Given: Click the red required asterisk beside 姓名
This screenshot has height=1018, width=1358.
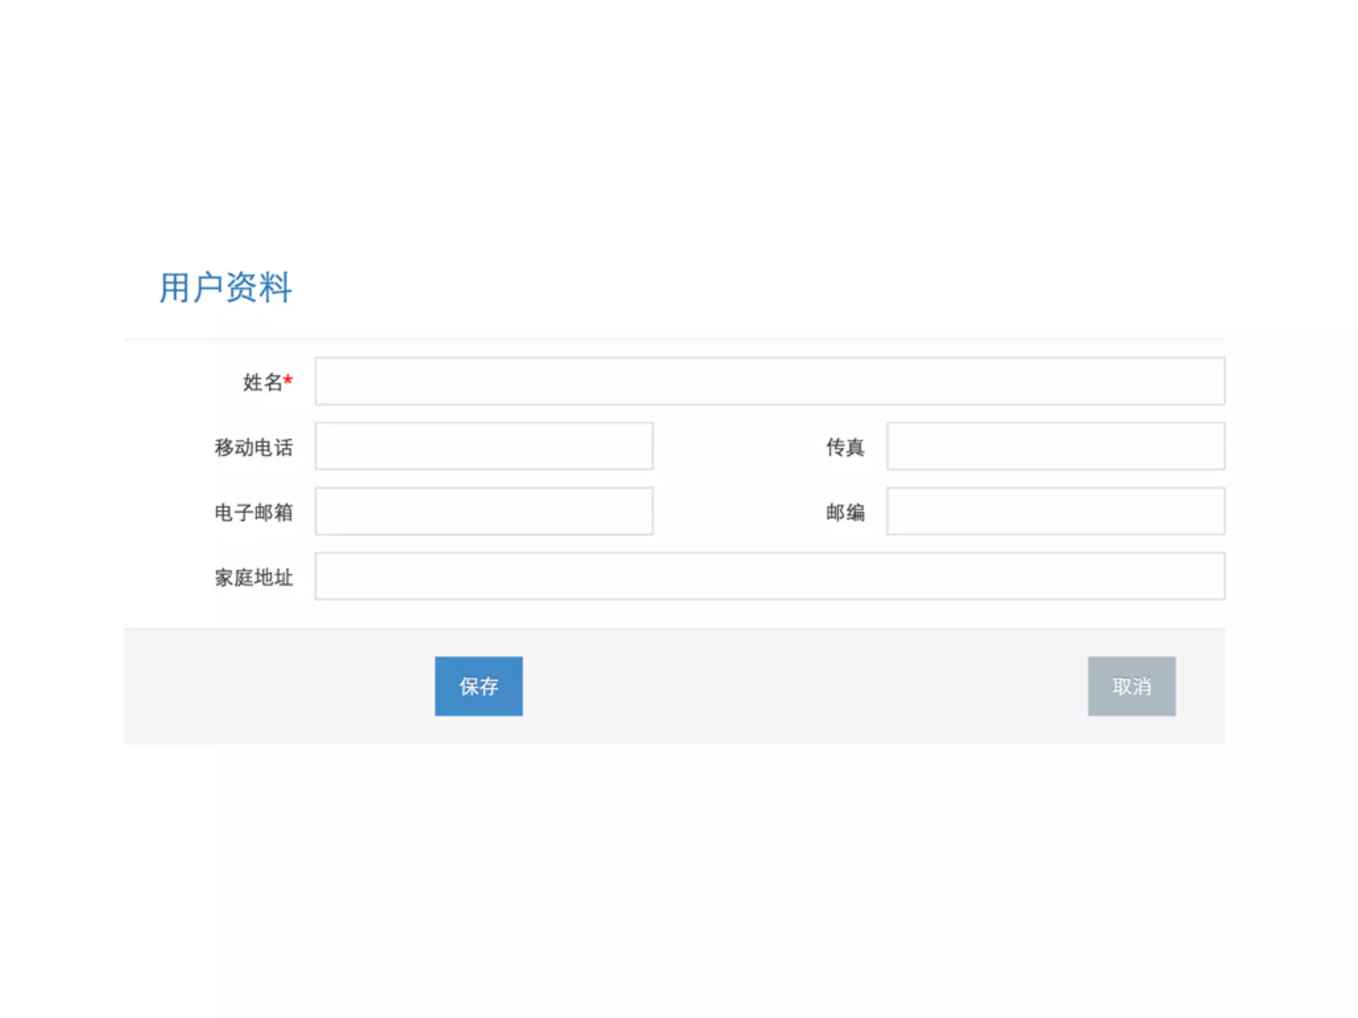Looking at the screenshot, I should coord(288,380).
